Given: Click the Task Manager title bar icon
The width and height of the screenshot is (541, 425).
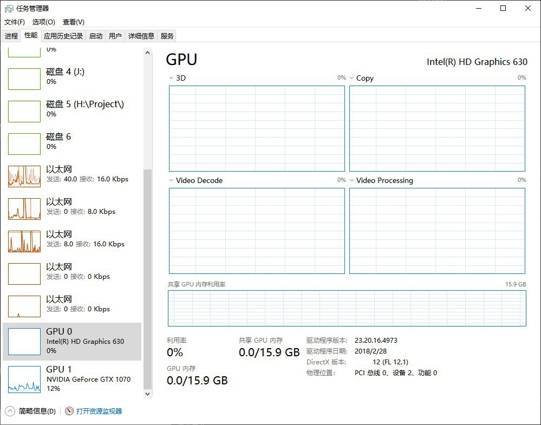Looking at the screenshot, I should tap(9, 8).
